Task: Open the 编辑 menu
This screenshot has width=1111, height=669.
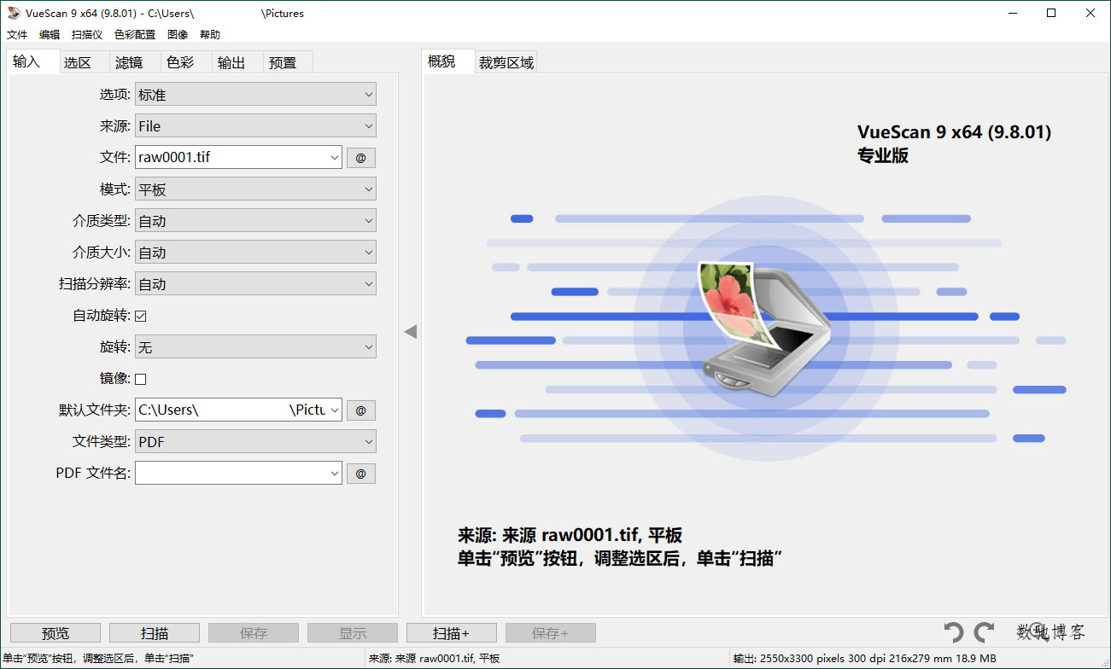Action: (x=50, y=35)
